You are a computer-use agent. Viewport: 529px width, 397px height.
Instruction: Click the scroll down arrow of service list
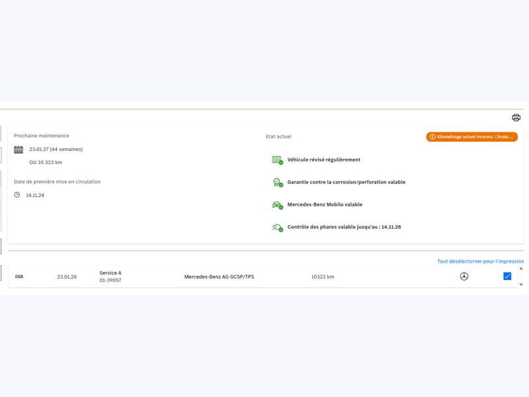[x=520, y=285]
